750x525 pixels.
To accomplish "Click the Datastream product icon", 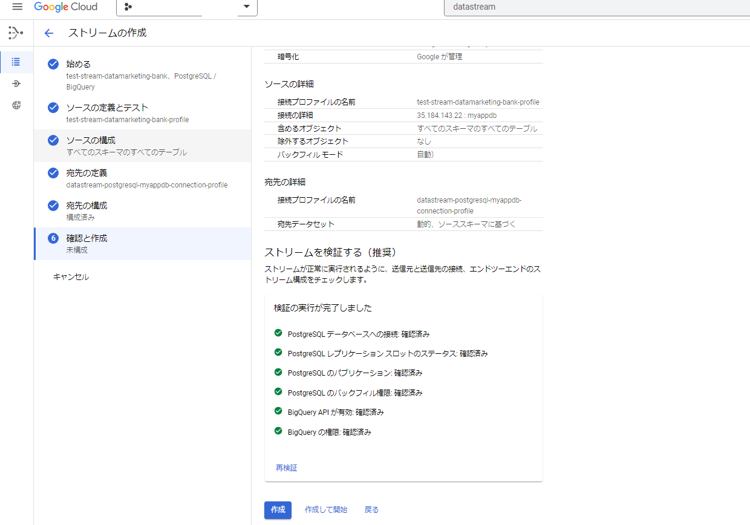I will click(x=16, y=33).
